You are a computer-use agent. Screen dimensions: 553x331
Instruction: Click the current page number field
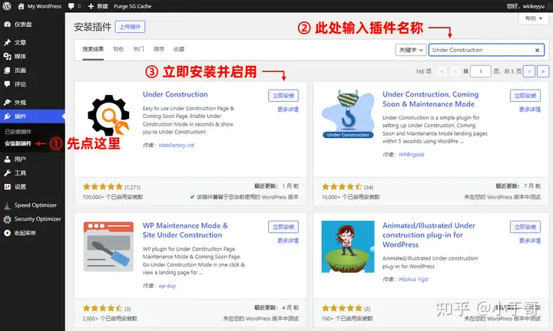[x=480, y=71]
